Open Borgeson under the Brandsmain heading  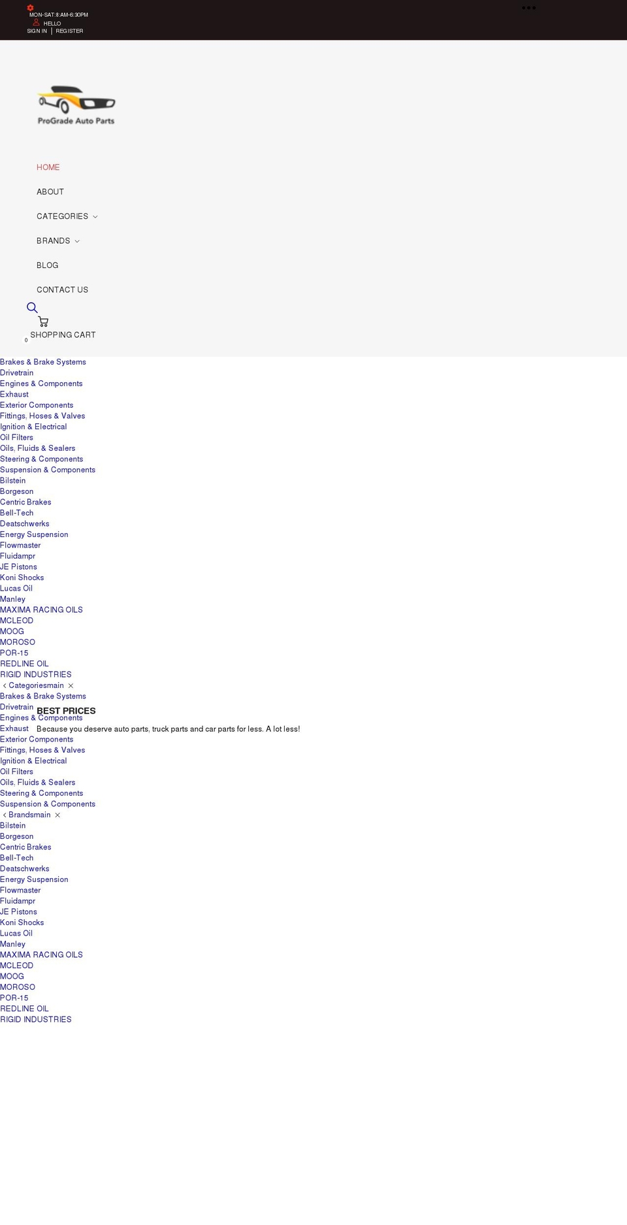tap(17, 836)
